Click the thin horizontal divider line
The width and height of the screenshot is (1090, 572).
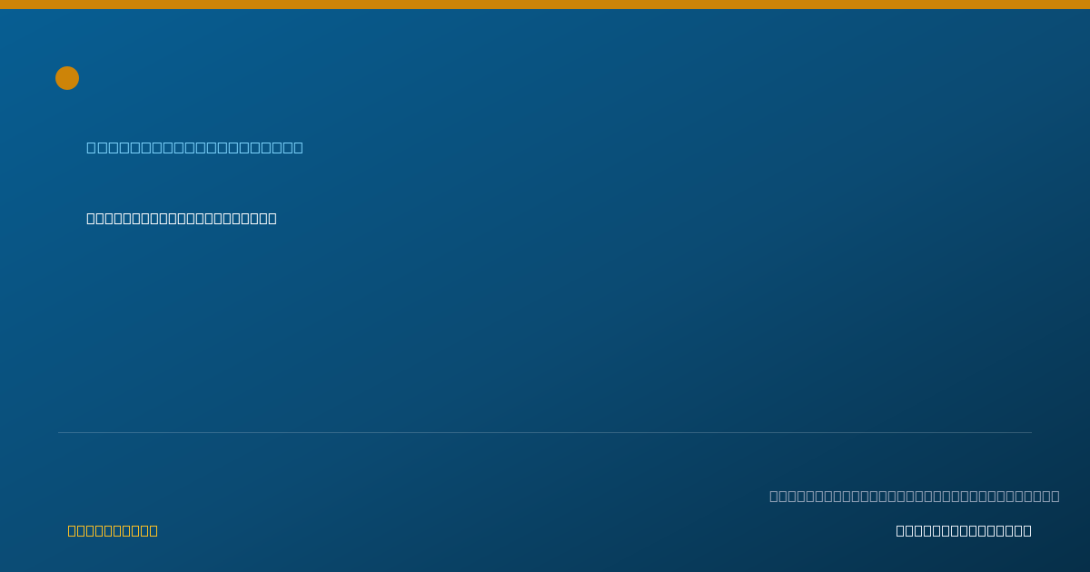(x=545, y=432)
